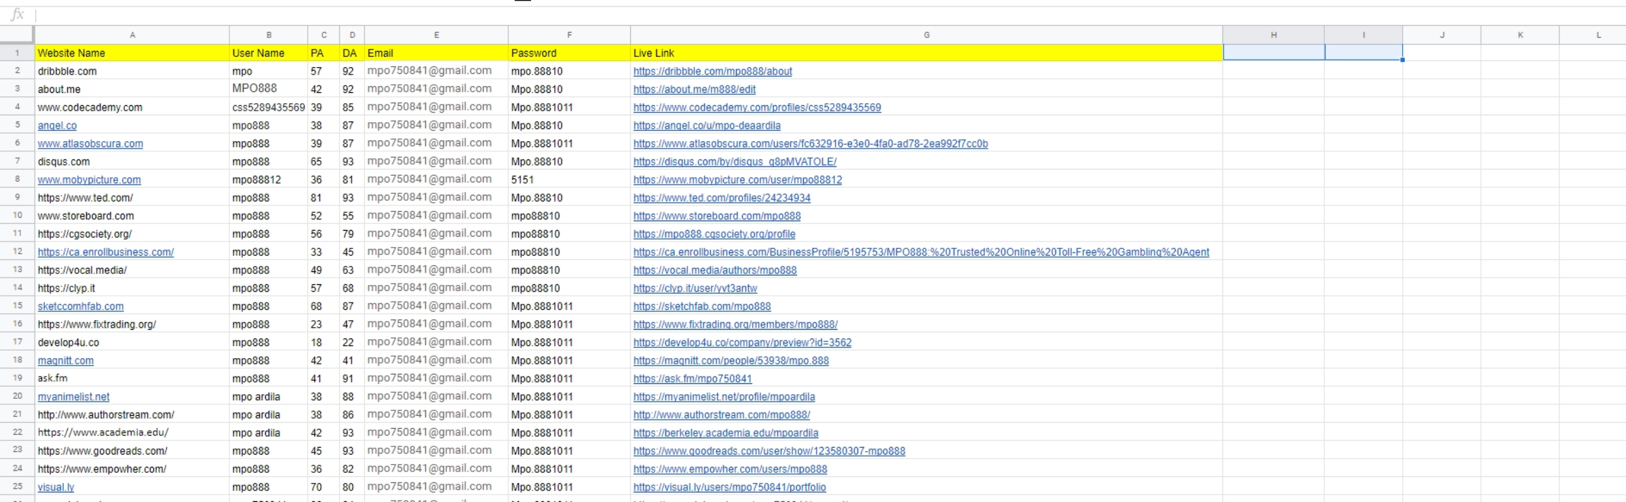Screen dimensions: 1626x502
Task: Open the angel.co website name link
Action: click(x=57, y=125)
